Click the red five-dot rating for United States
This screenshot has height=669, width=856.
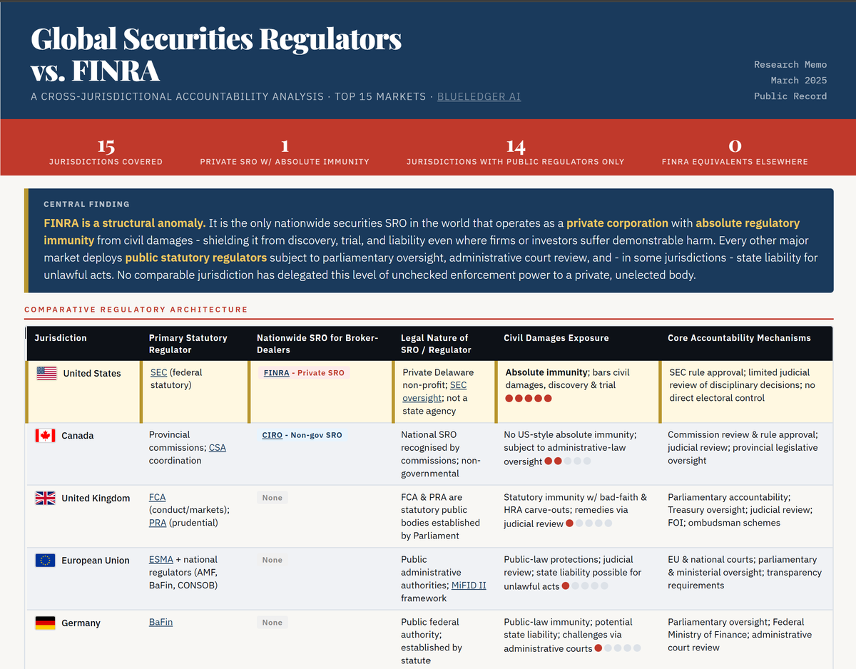529,398
